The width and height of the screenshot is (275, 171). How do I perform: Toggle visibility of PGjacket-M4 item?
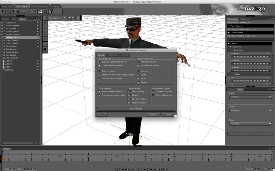[x=38, y=23]
